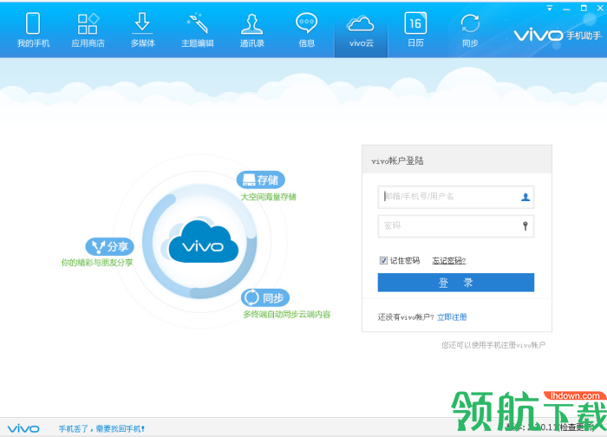Click the vivo 手机助手 brand logo
This screenshot has height=437, width=607.
[x=558, y=36]
